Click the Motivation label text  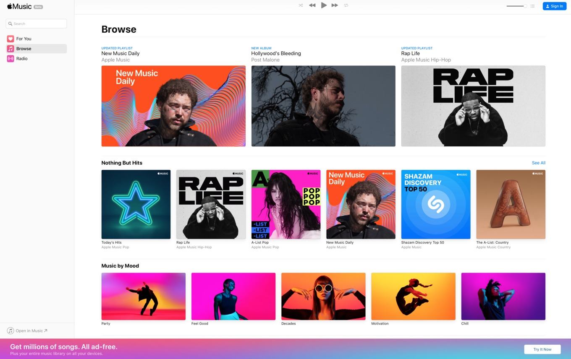click(x=380, y=323)
